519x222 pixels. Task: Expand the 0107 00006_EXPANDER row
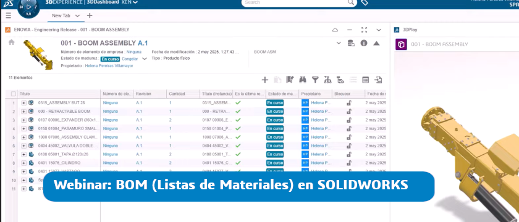coord(24,120)
